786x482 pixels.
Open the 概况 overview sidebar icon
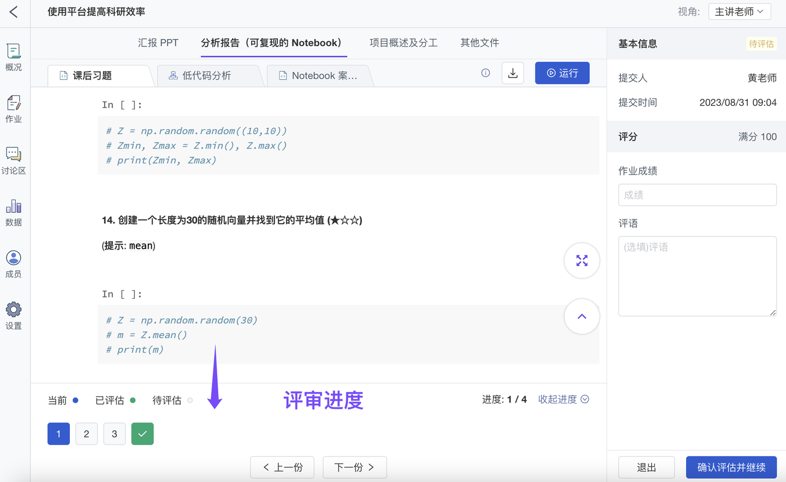pyautogui.click(x=14, y=57)
